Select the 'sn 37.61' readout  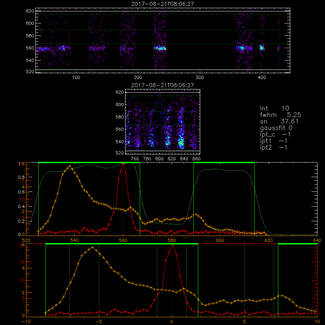[279, 121]
